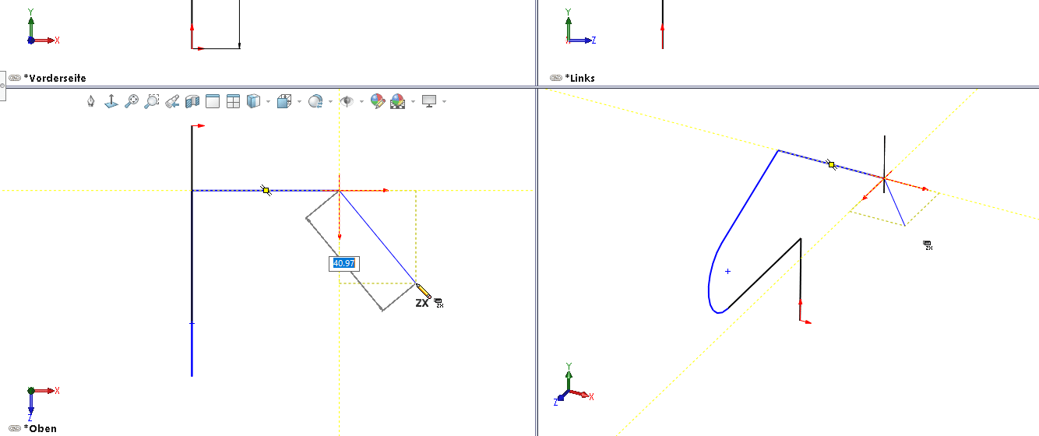Click the sketch pen icon in view toolbar
1039x436 pixels.
click(91, 101)
